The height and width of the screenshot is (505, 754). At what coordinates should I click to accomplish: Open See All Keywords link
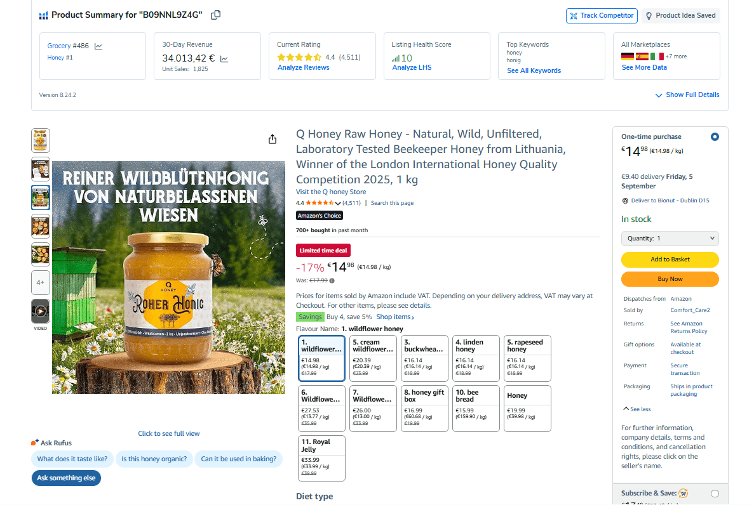click(534, 70)
